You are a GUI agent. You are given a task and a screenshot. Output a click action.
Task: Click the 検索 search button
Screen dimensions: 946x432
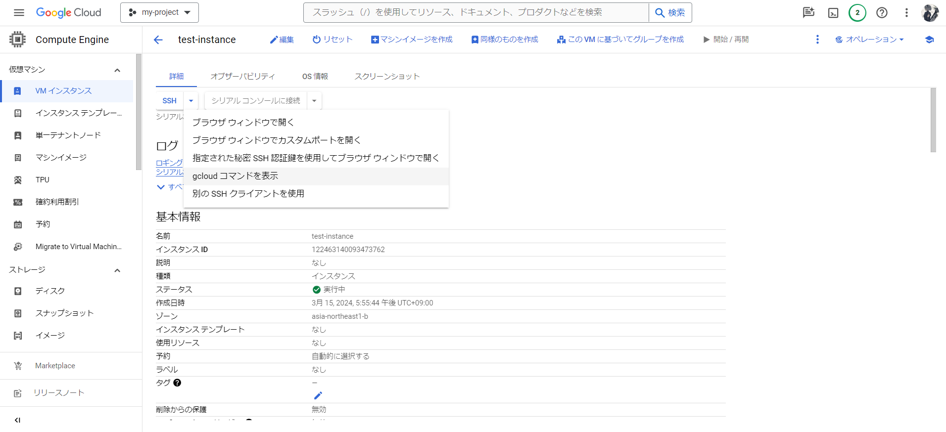tap(670, 12)
